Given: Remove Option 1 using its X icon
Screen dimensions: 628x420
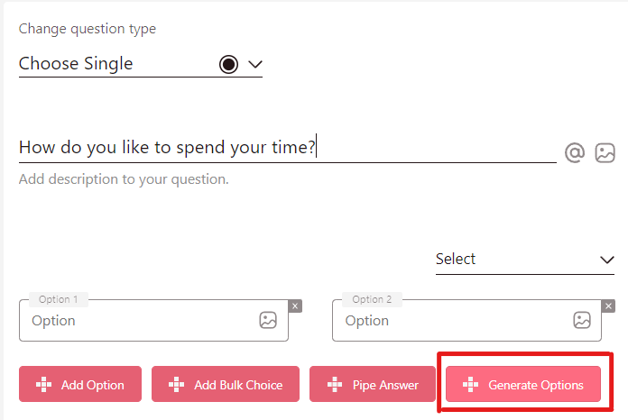Looking at the screenshot, I should [x=294, y=306].
